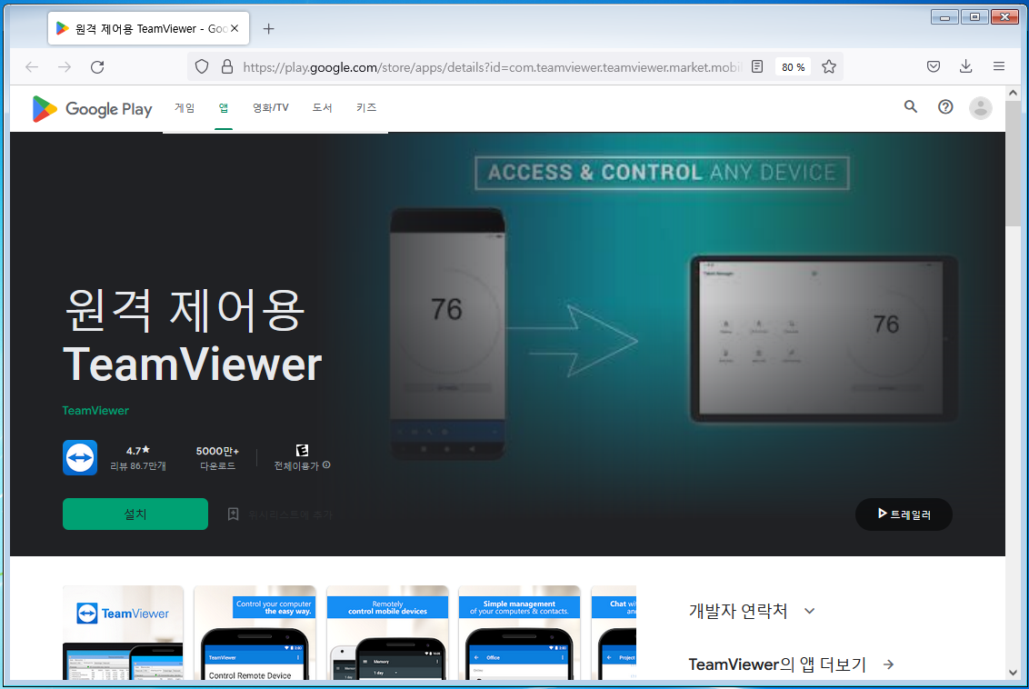Open the TeamViewer logo screenshot thumbnail

pos(123,633)
